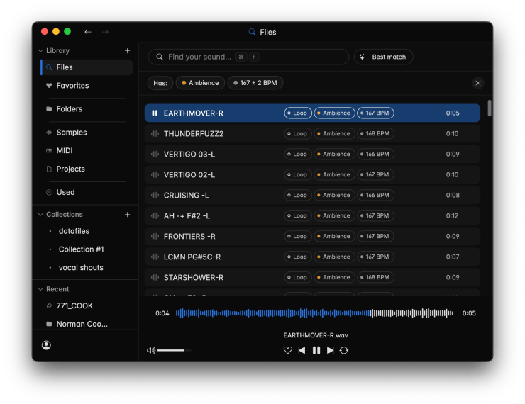Toggle loop repeat playback
This screenshot has width=525, height=404.
(344, 350)
